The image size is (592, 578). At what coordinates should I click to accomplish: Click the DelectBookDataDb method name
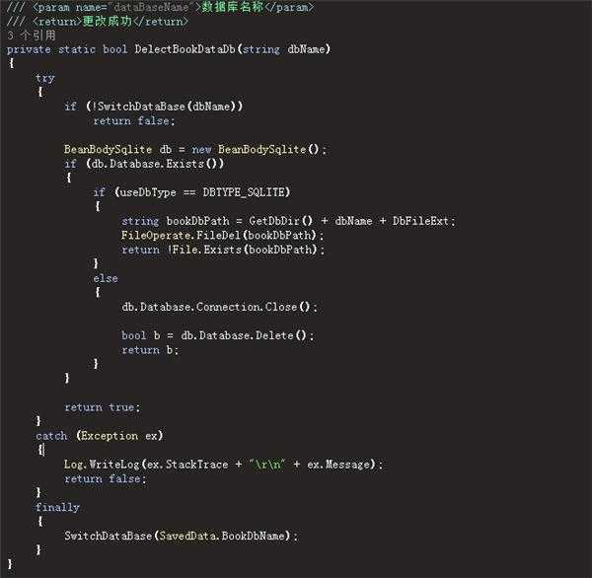click(185, 49)
